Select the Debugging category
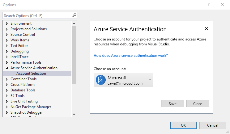This screenshot has height=134, width=230. 20,51
